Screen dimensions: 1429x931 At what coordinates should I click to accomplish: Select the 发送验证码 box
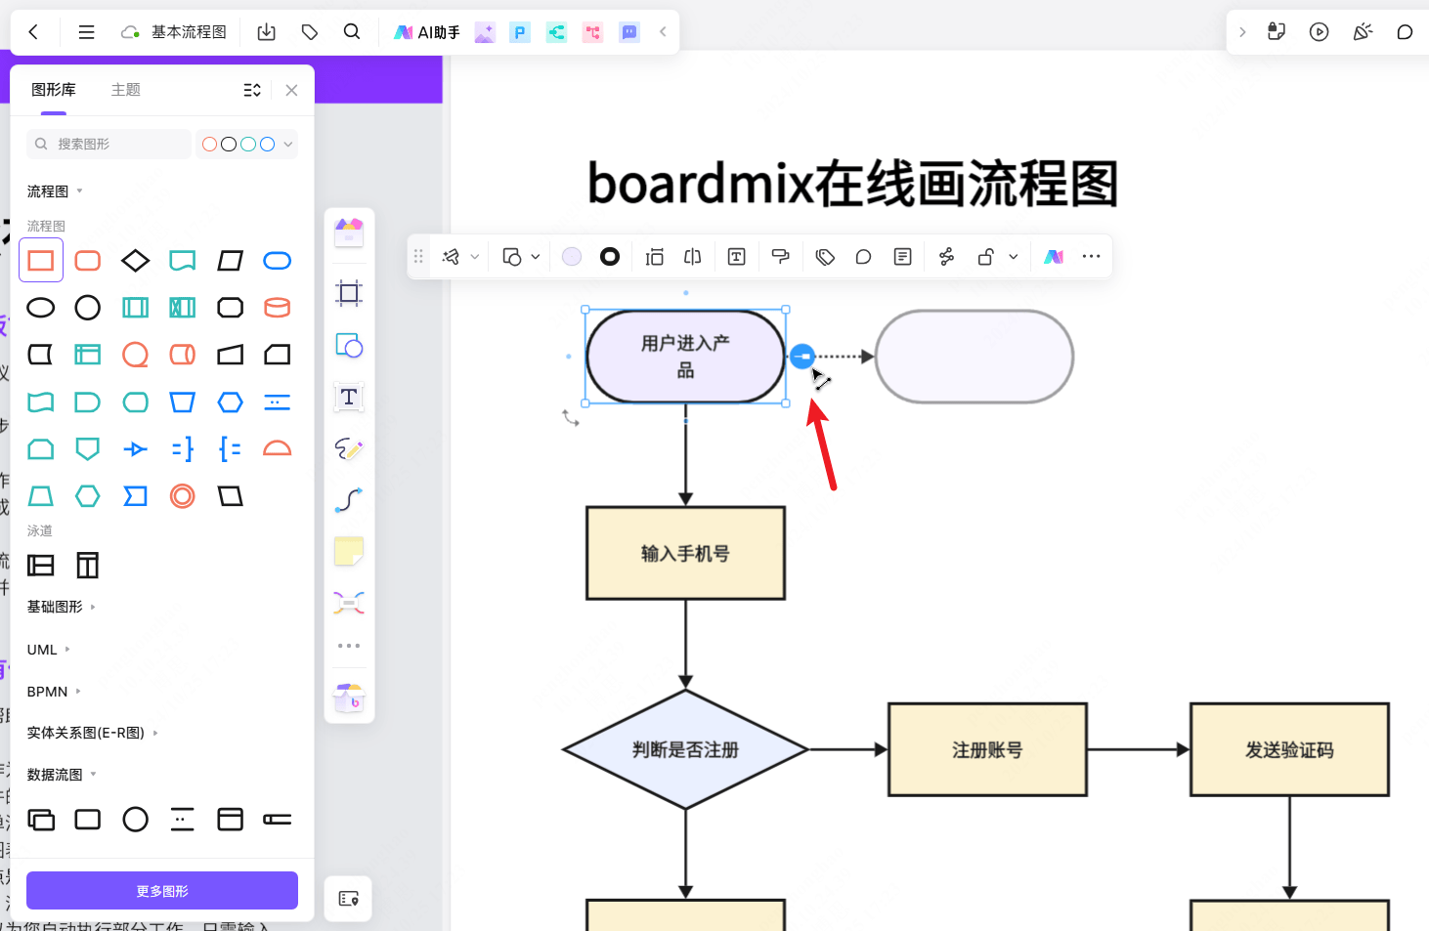[x=1289, y=750]
